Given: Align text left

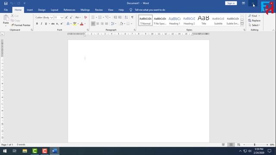Looking at the screenshot, I should 93,24.
